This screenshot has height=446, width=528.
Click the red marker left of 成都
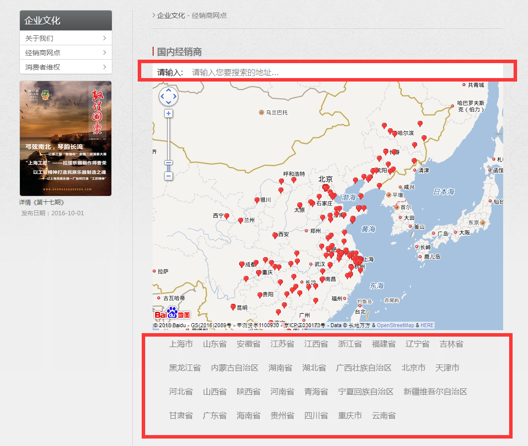click(x=242, y=265)
